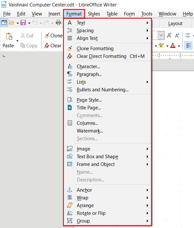Open the Columns entry
The image size is (194, 228).
108,123
